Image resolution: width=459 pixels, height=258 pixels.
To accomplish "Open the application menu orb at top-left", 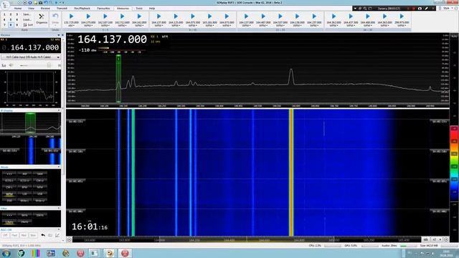I will [x=5, y=5].
